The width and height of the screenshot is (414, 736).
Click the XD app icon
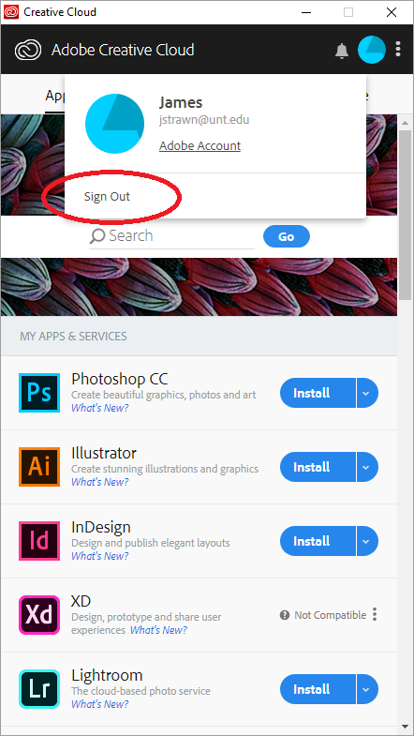point(39,615)
